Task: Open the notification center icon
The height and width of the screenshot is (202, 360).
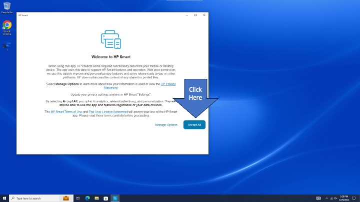Action: [x=354, y=199]
